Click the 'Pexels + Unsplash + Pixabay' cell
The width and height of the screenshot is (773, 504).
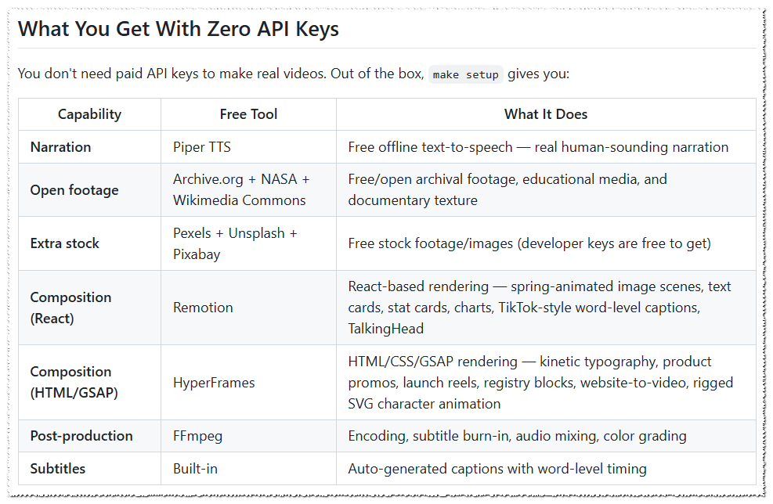point(235,243)
